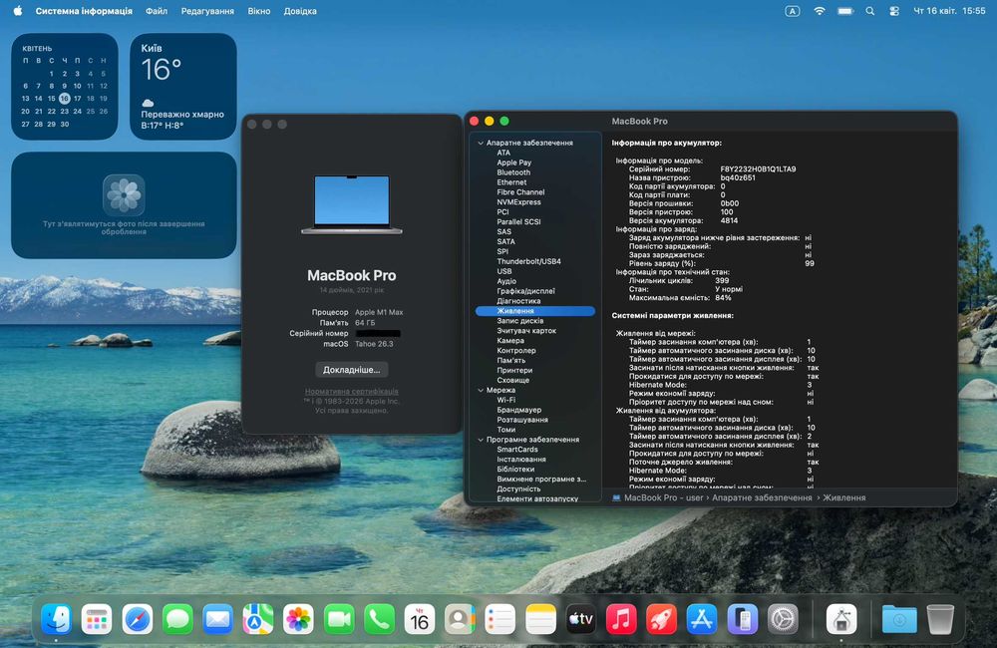Click System Information icon in Dock

pyautogui.click(x=841, y=619)
